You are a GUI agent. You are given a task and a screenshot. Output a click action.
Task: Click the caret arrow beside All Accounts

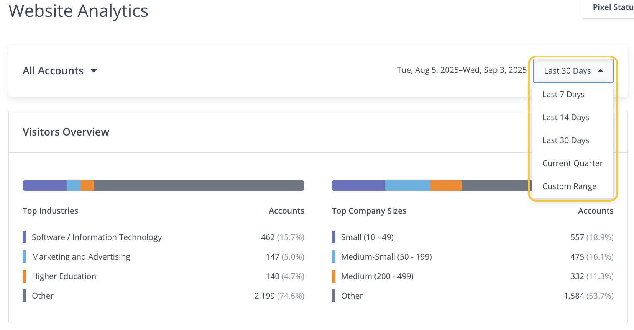(94, 71)
